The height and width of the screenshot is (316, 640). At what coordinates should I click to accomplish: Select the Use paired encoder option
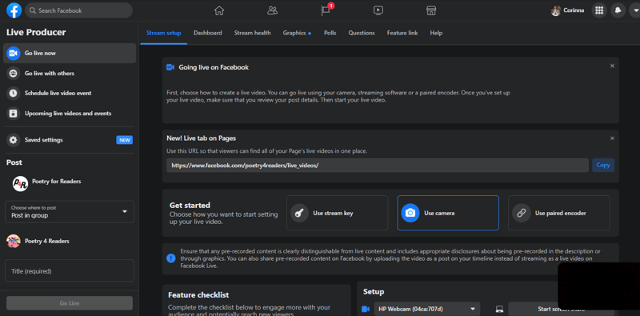coord(558,213)
